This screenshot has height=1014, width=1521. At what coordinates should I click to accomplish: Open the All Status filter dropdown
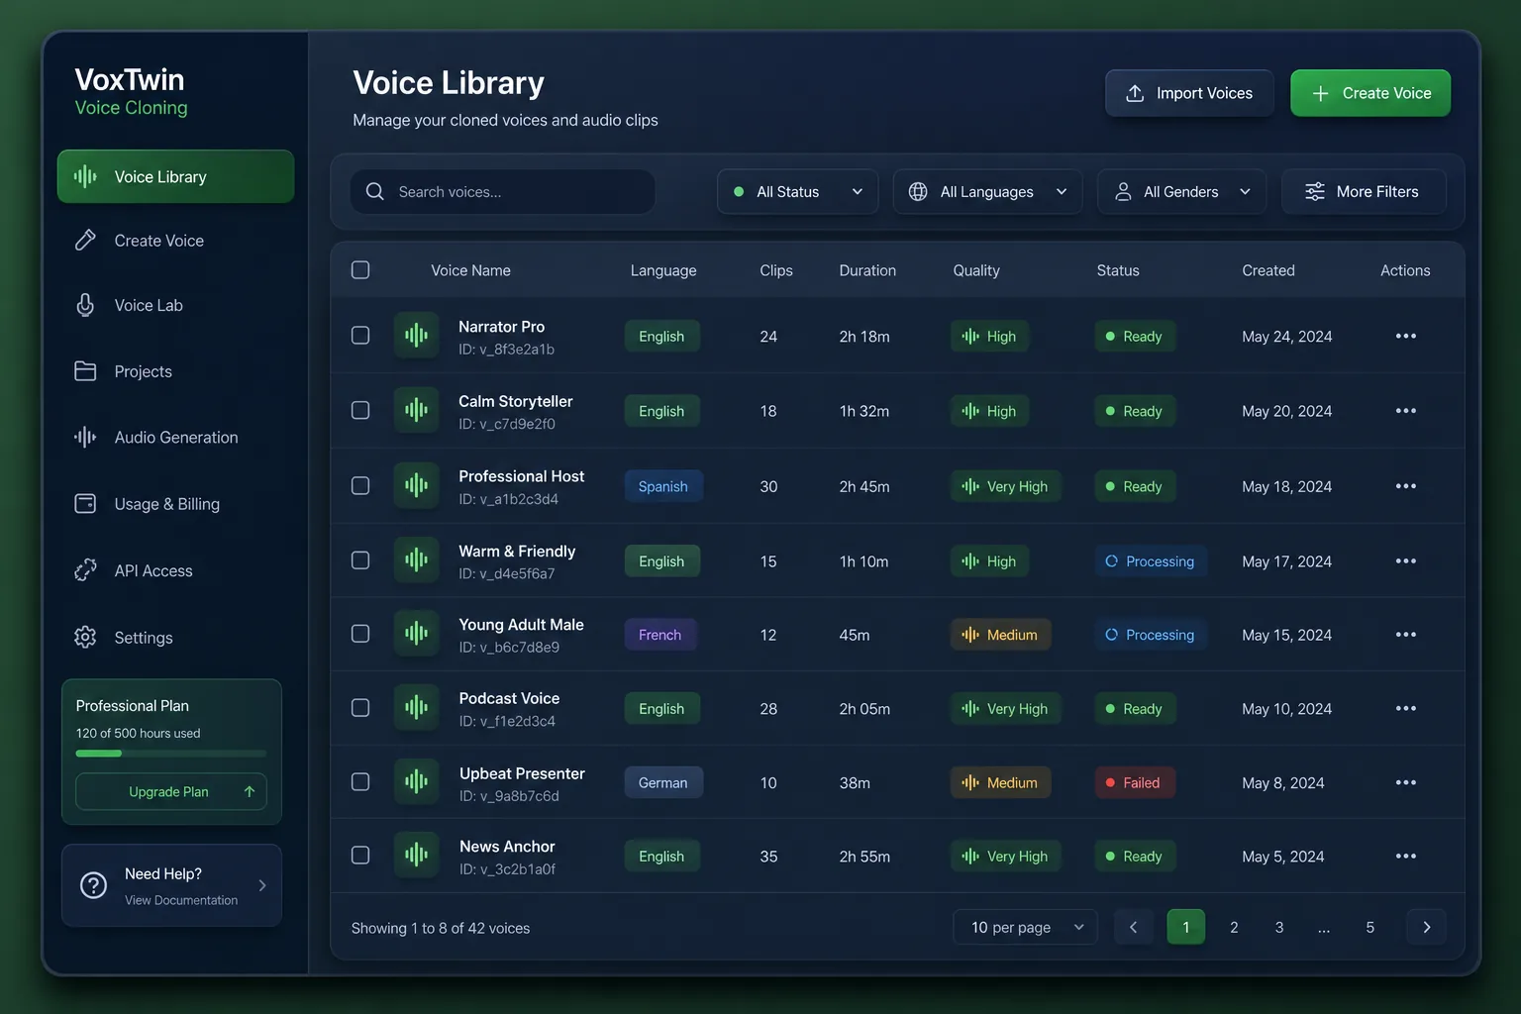pos(797,191)
